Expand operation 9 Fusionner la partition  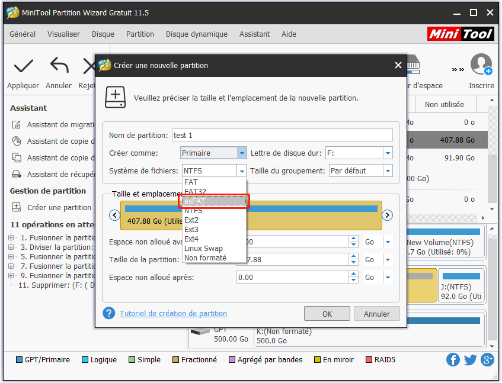coord(11,275)
